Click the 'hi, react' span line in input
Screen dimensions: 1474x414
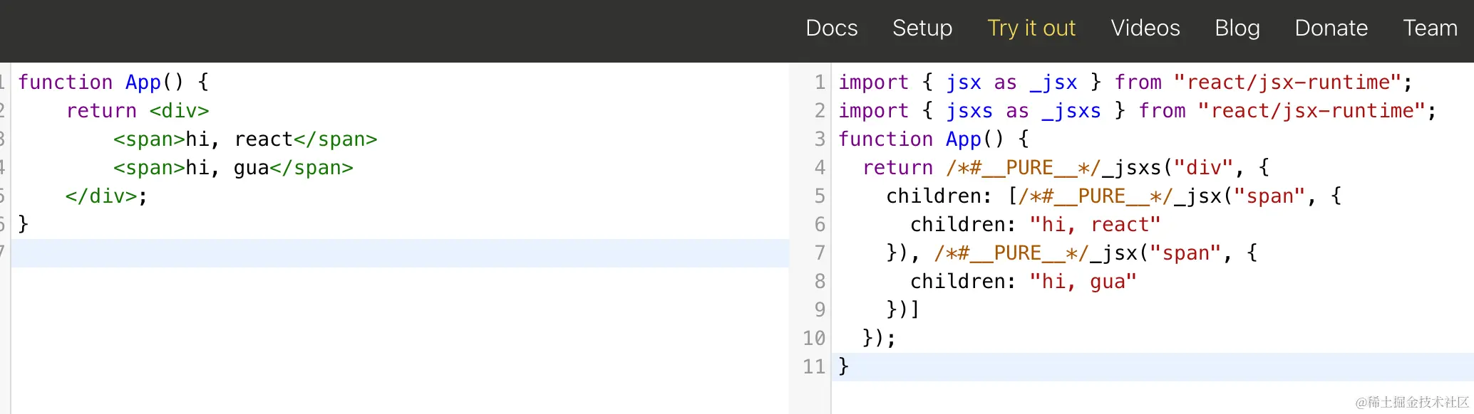244,139
